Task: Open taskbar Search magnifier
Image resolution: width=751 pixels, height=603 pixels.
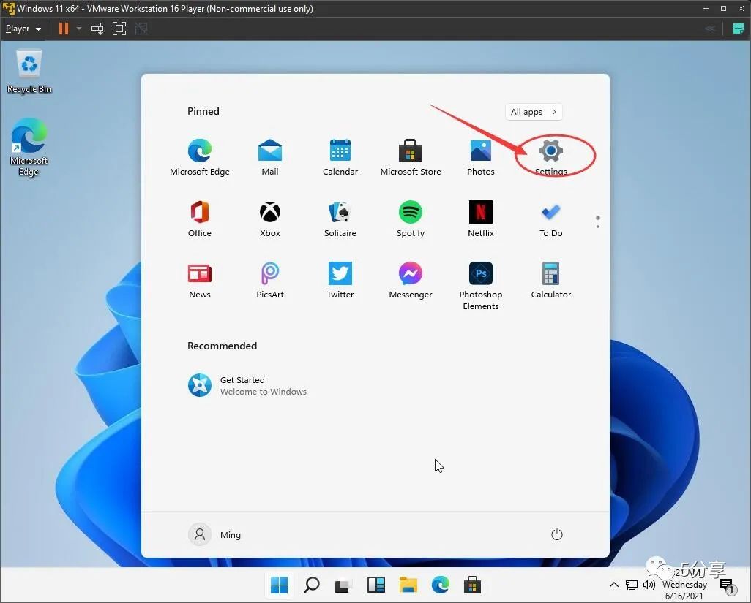Action: click(311, 584)
